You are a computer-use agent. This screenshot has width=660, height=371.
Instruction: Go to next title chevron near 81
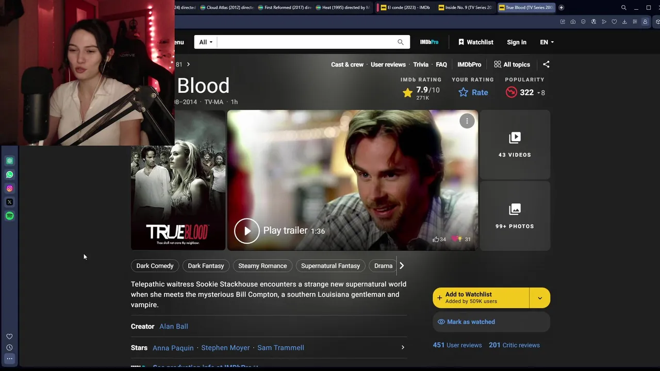[188, 64]
